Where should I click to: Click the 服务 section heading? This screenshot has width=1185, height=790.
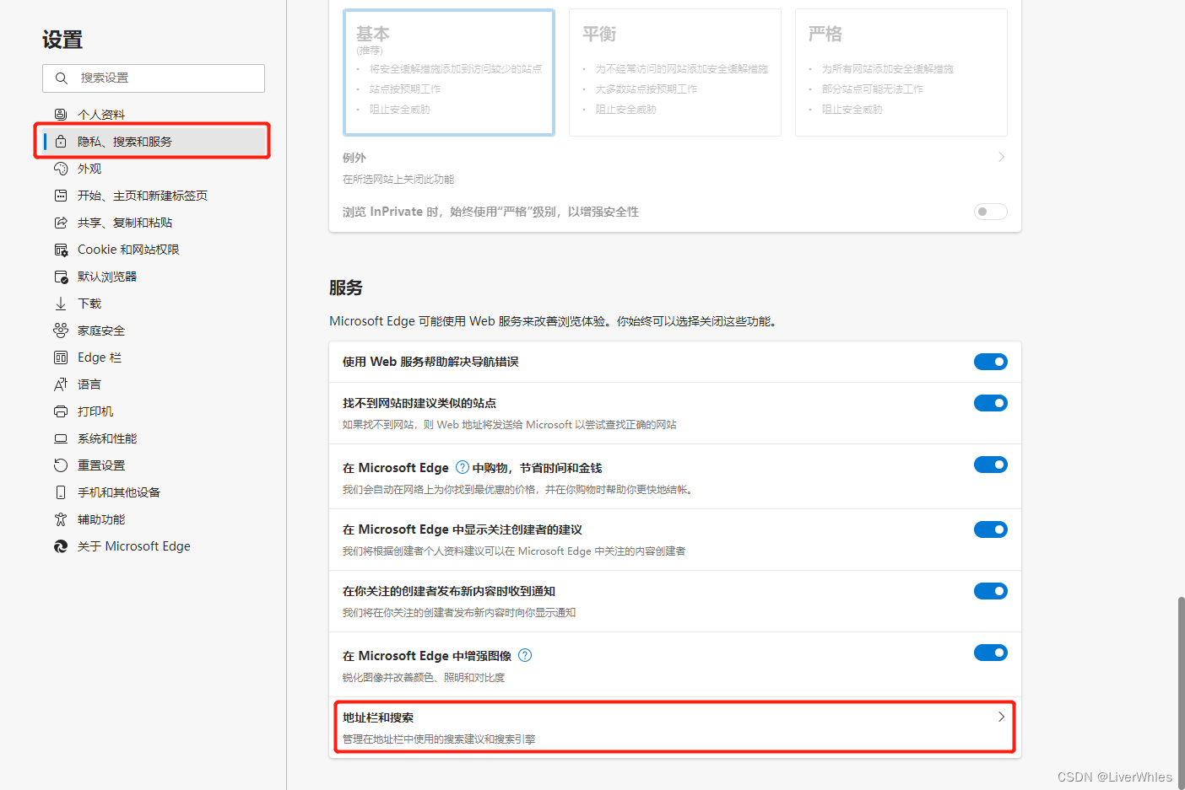(x=346, y=288)
